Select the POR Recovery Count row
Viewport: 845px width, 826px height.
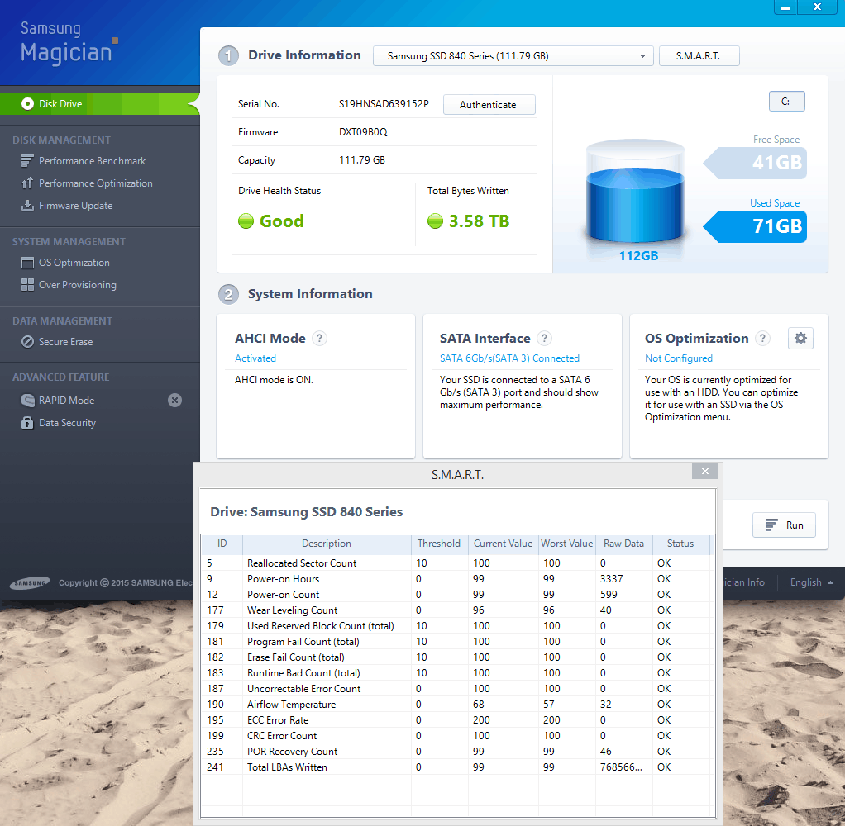tap(456, 751)
